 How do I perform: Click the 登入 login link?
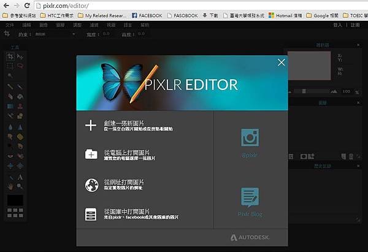click(338, 25)
